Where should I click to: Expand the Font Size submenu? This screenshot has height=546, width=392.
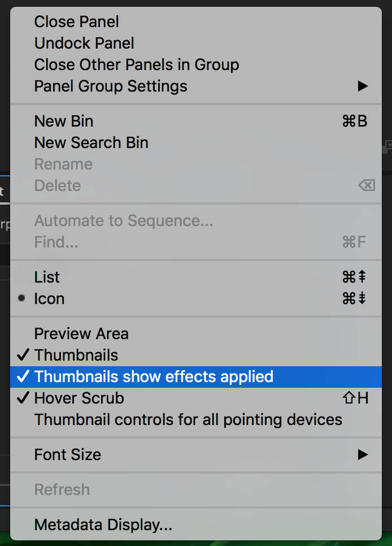[x=67, y=454]
